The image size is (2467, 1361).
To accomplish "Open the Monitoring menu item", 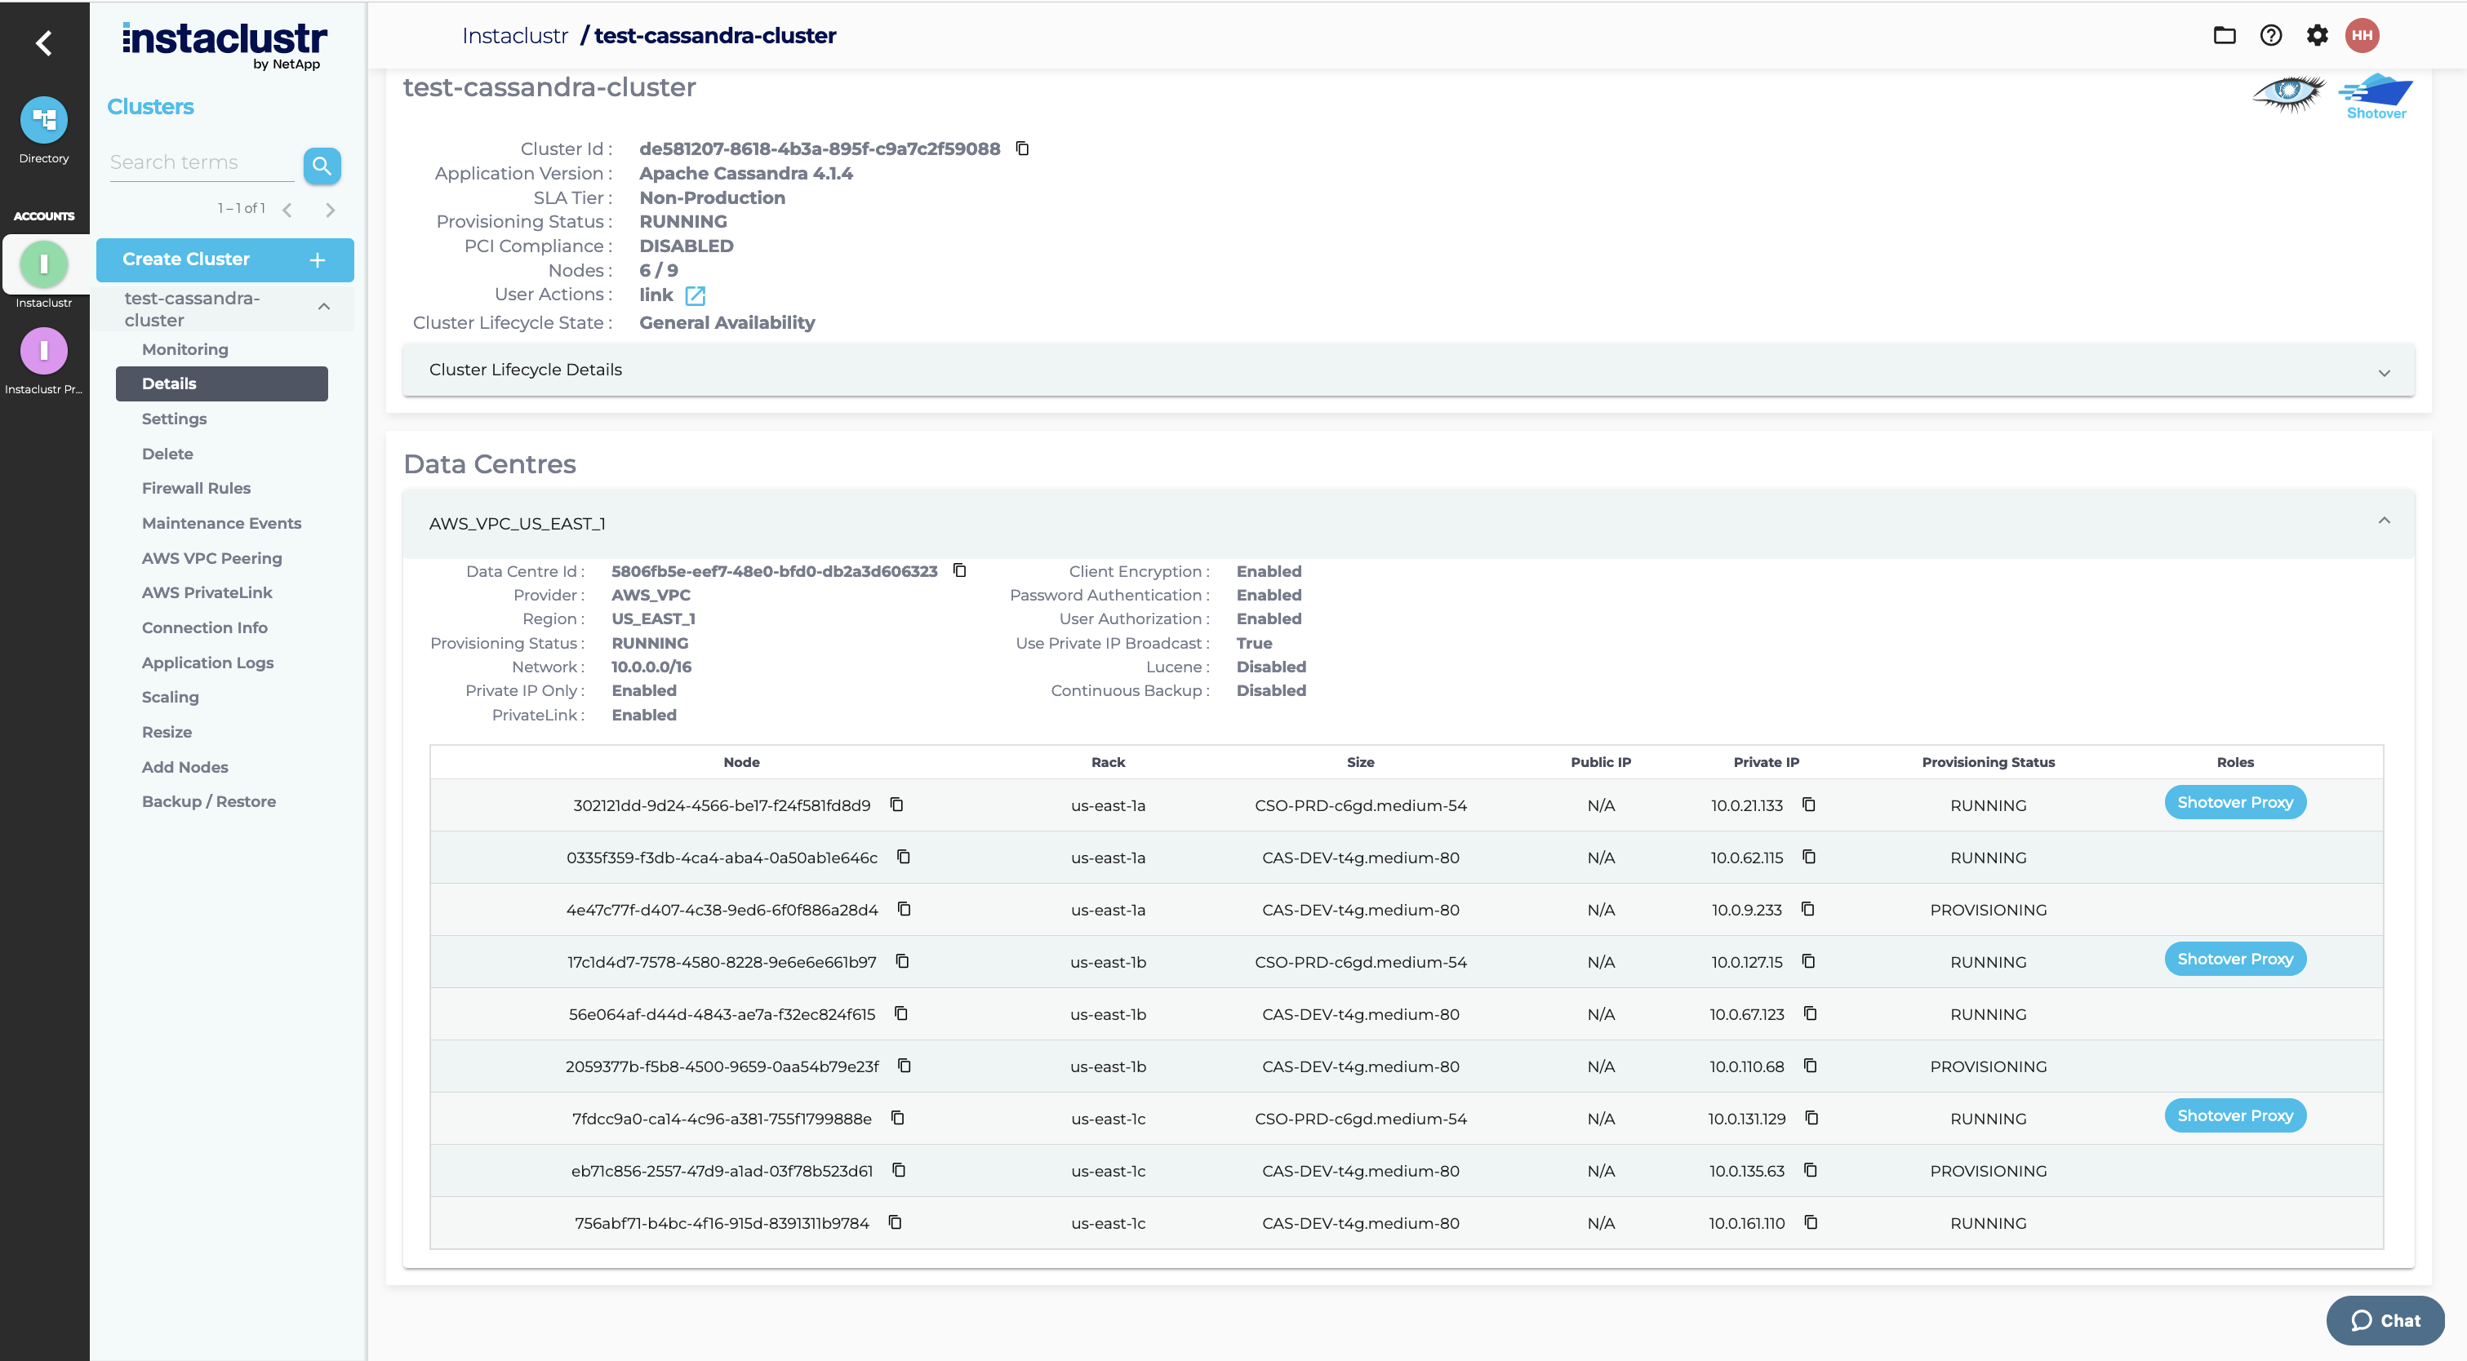I will 184,349.
